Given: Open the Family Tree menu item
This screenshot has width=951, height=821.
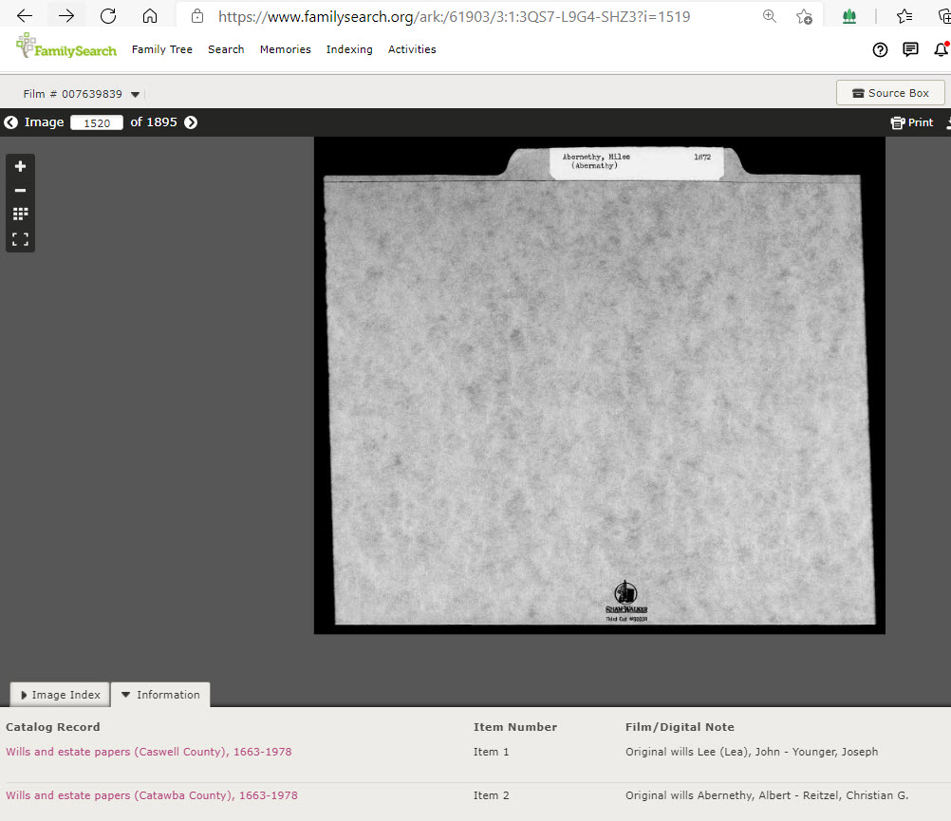Looking at the screenshot, I should [x=161, y=49].
